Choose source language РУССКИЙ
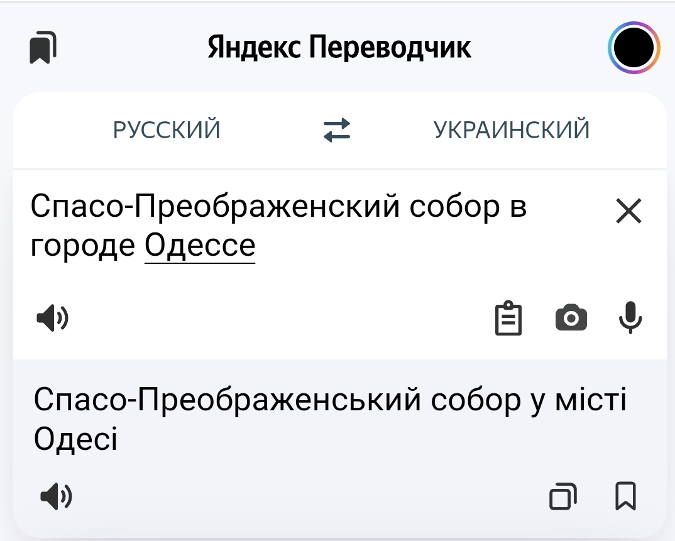The width and height of the screenshot is (675, 541). pos(167,130)
